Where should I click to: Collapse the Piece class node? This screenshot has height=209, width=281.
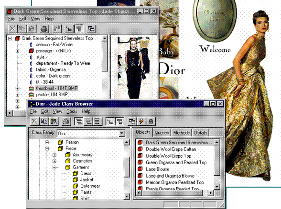click(47, 149)
